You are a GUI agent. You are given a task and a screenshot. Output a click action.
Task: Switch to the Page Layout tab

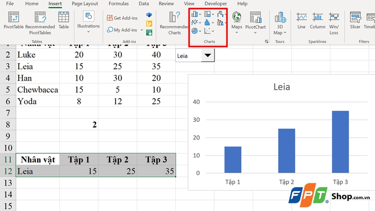tap(85, 4)
